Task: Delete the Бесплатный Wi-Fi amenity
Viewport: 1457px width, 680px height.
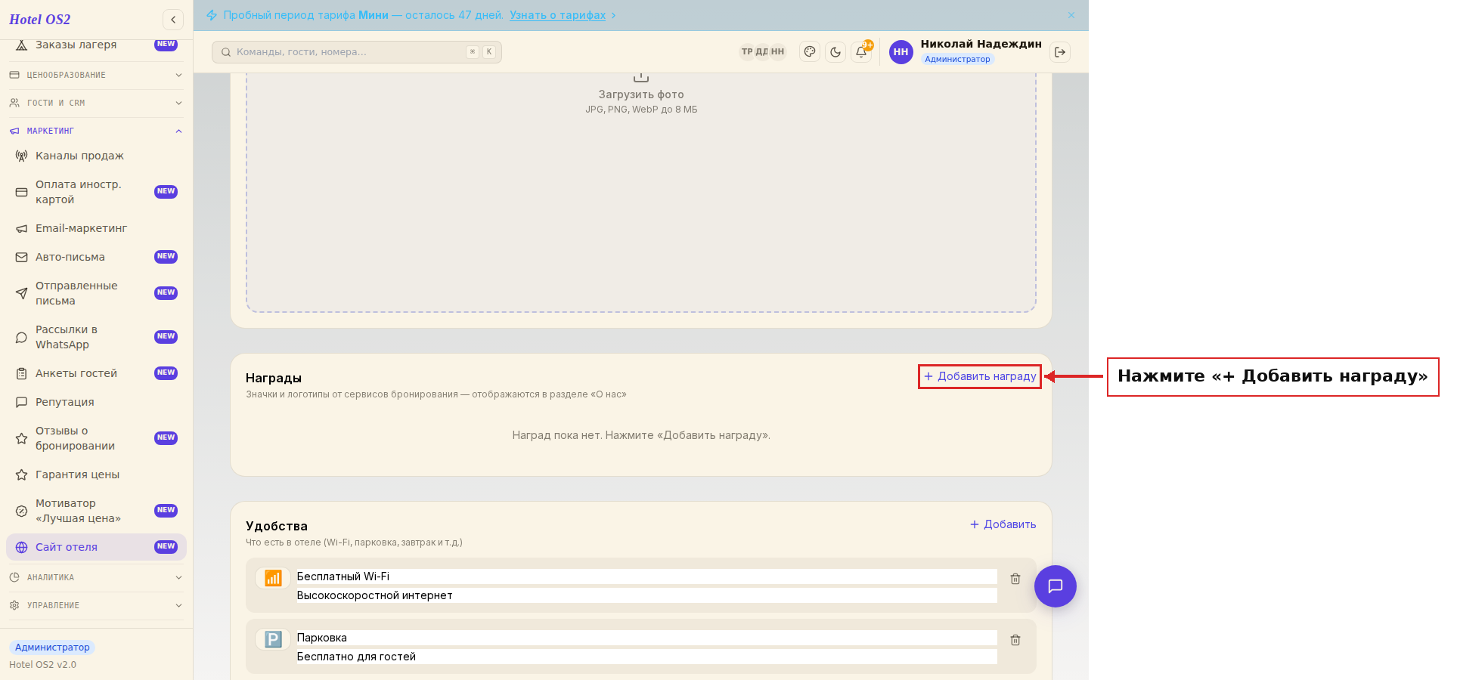Action: tap(1015, 579)
